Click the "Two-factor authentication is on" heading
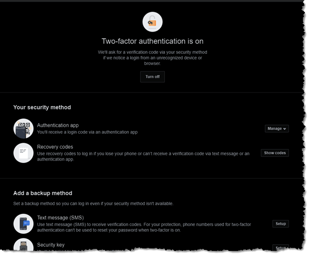Viewport: 310px width, 256px height. coord(153,41)
